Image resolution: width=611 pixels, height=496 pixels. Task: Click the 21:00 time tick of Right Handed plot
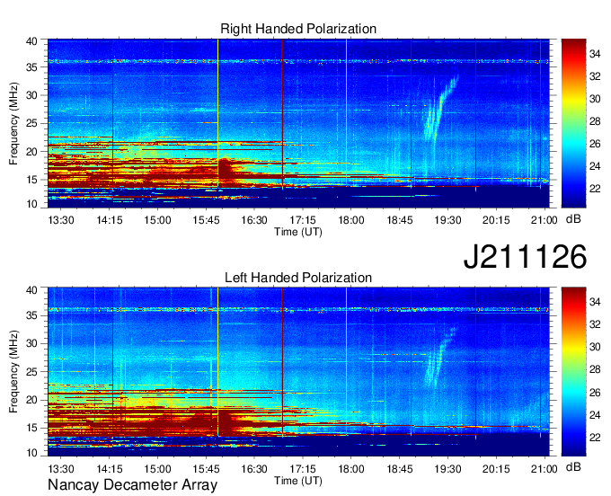tap(545, 220)
